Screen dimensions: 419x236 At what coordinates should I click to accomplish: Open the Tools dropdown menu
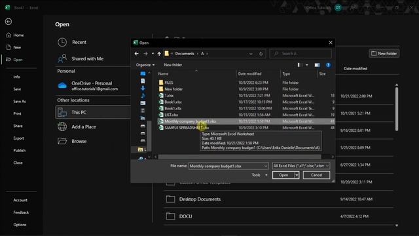[259, 175]
